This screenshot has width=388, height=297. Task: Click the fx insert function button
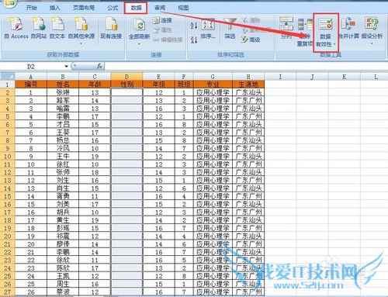coord(99,67)
